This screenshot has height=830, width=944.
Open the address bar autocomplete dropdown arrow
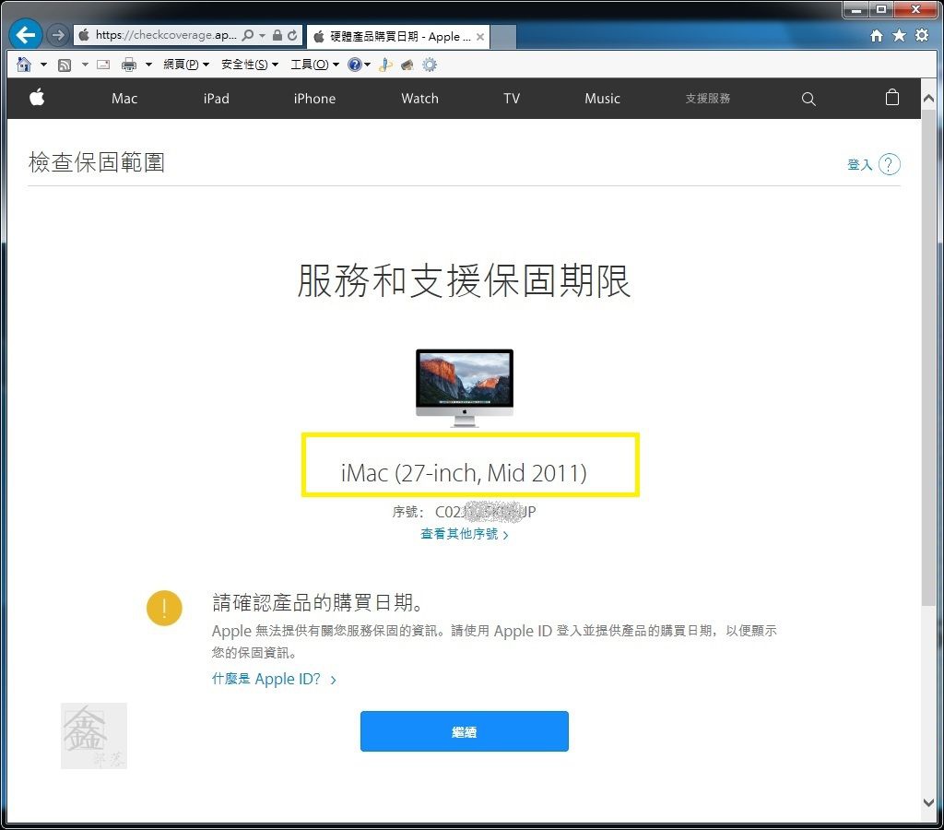(x=262, y=36)
